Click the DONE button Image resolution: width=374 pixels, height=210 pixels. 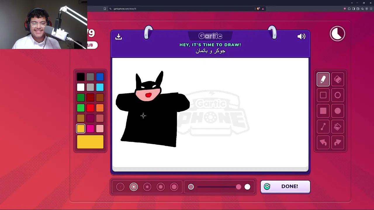285,187
